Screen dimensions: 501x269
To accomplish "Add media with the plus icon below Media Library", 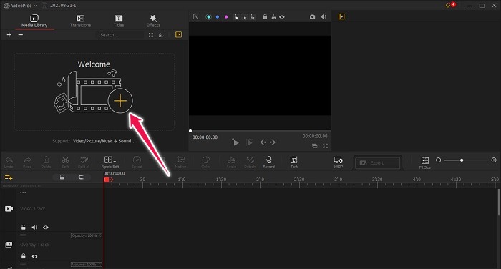I will coord(9,35).
